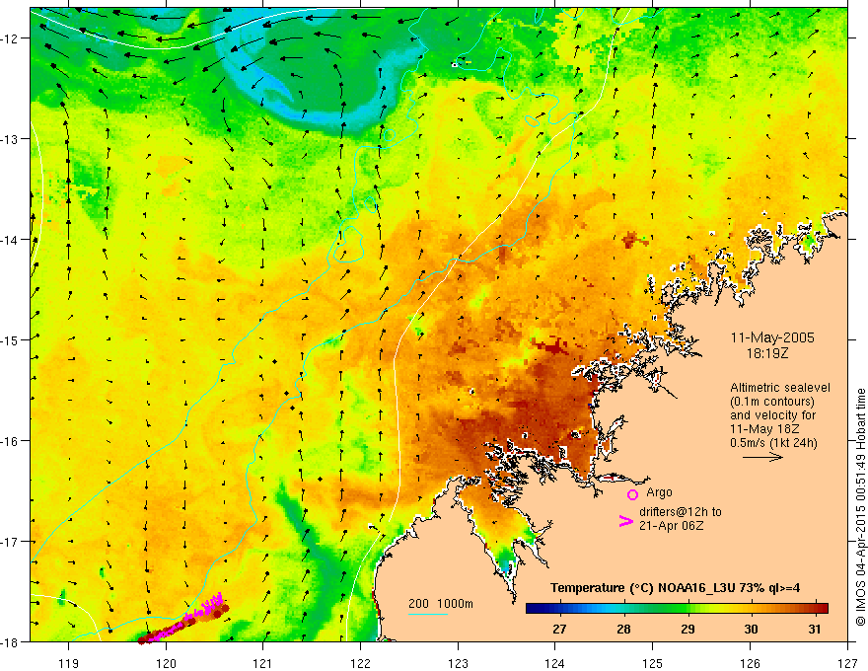Click the '-15' latitude axis label
Viewport: 868px width, 671px height.
pos(10,339)
